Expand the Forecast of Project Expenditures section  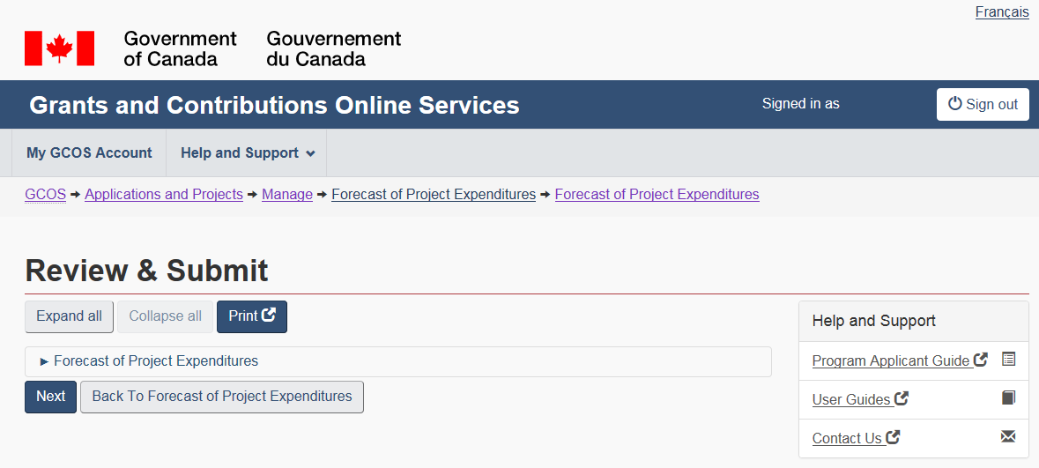point(155,361)
